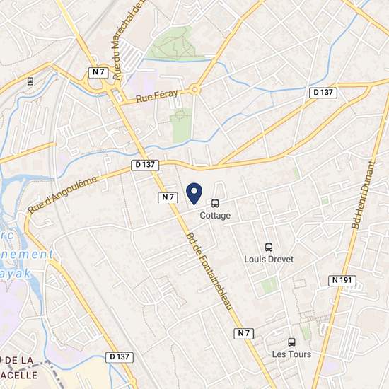Click the D 137 shield near Rue d'Angoulême
This screenshot has width=389, height=389.
tap(145, 165)
